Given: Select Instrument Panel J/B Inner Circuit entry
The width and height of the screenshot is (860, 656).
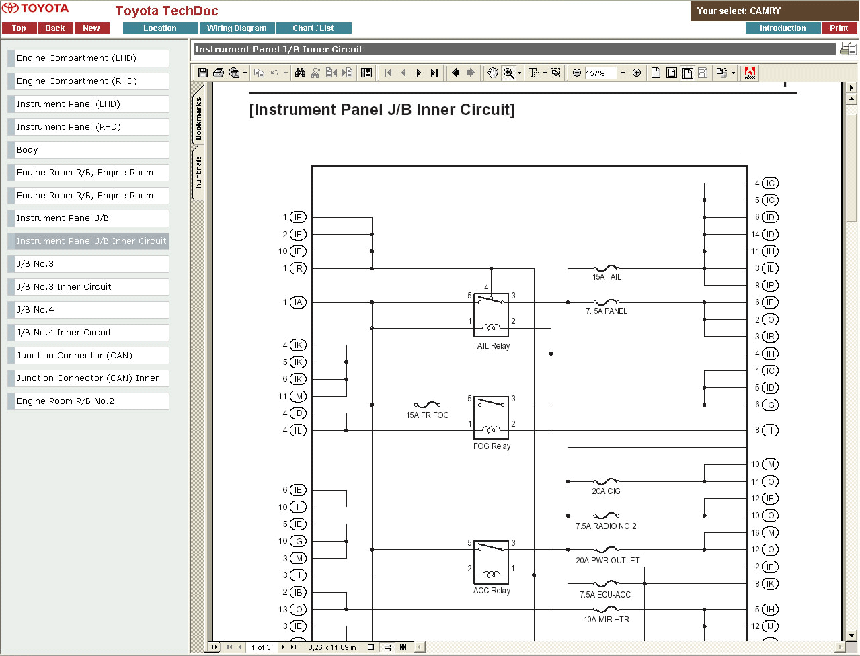Looking at the screenshot, I should coord(88,241).
